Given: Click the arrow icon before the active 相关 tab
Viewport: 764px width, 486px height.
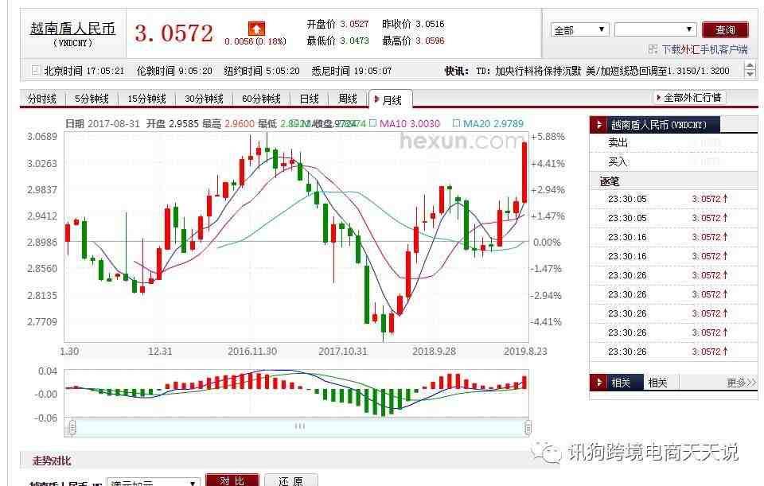Looking at the screenshot, I should pyautogui.click(x=598, y=383).
